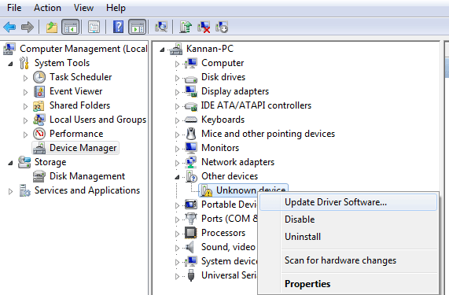Viewport: 449px width, 295px height.
Task: Click the Forward arrow toolbar icon
Action: pyautogui.click(x=28, y=28)
